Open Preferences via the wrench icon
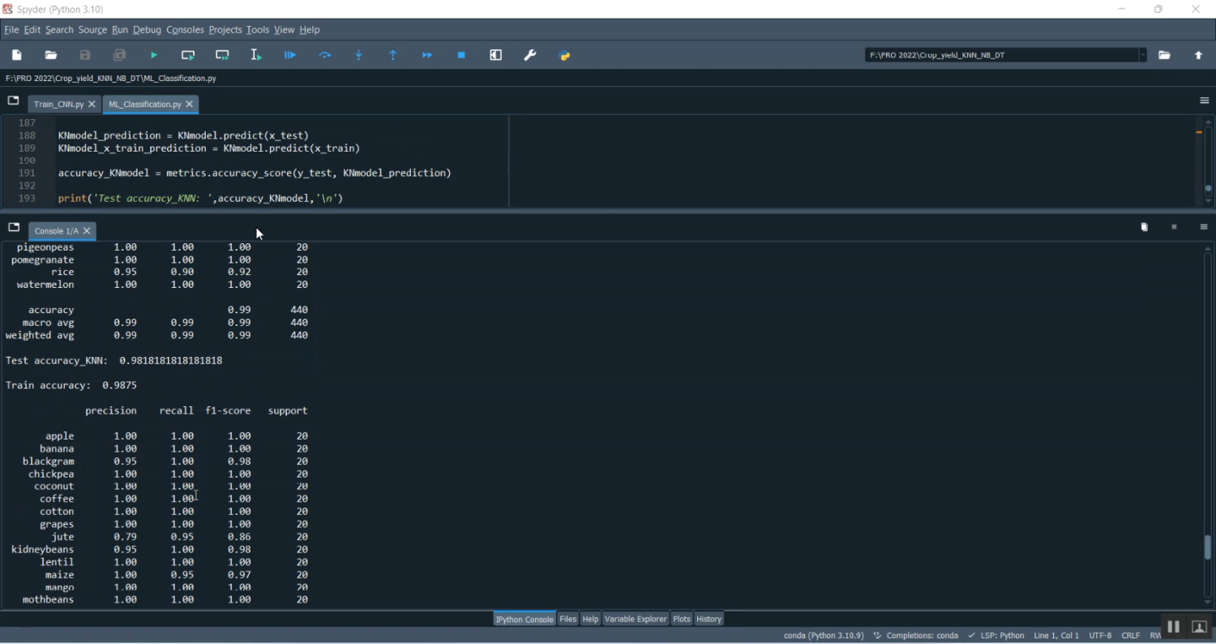Image resolution: width=1216 pixels, height=644 pixels. [530, 55]
